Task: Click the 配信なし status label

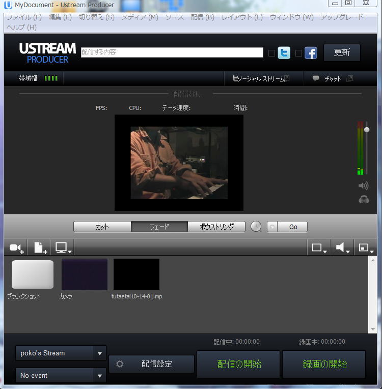Action: point(187,94)
